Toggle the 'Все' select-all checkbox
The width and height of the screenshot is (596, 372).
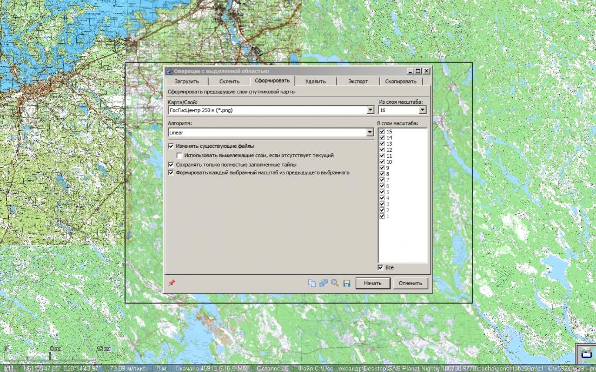[x=381, y=267]
